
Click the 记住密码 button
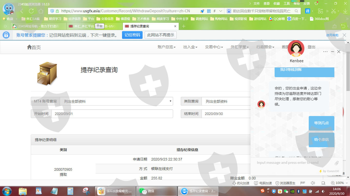[132, 35]
